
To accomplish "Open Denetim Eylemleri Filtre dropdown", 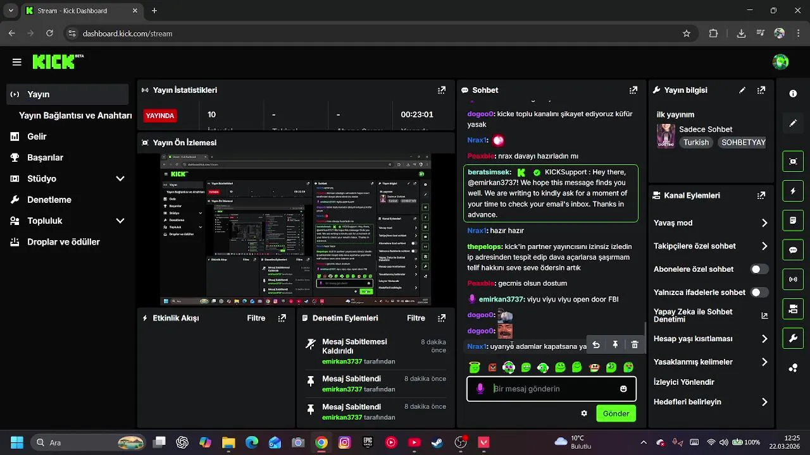I will (416, 318).
